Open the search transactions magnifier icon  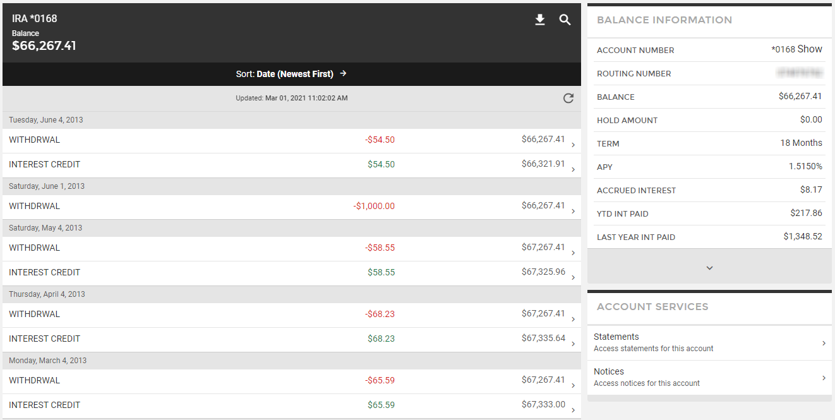click(565, 20)
